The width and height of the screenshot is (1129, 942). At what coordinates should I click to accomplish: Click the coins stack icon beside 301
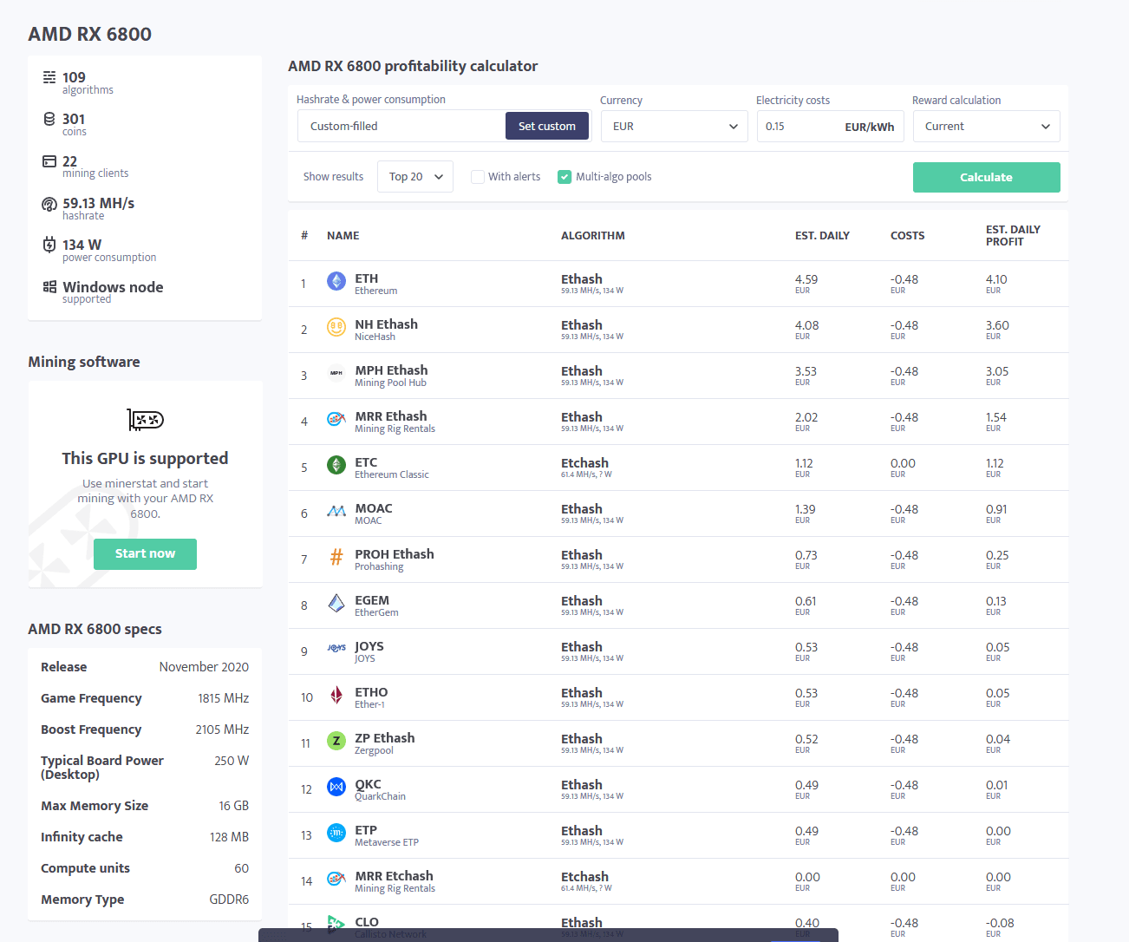coord(49,119)
